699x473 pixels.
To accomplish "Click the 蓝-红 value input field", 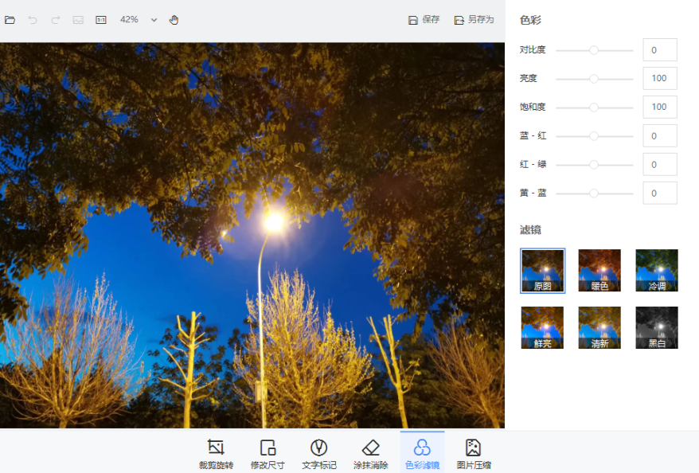I will click(x=660, y=136).
